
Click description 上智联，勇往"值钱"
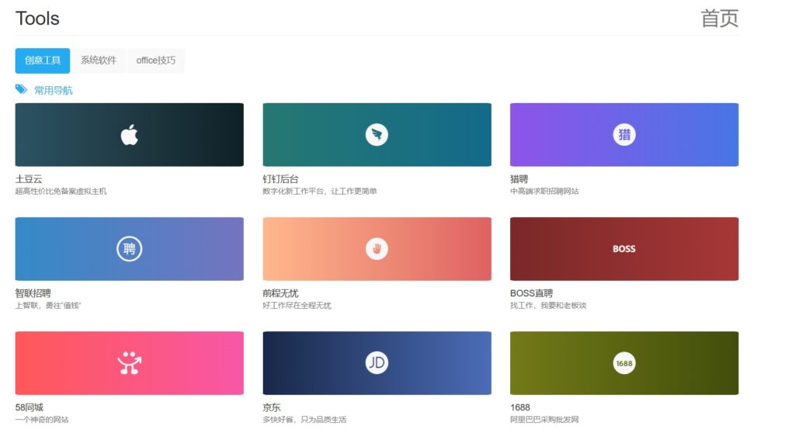click(x=48, y=306)
